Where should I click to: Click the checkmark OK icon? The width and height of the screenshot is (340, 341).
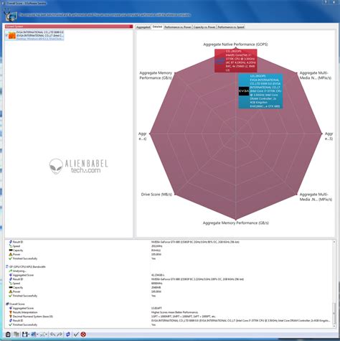76,335
